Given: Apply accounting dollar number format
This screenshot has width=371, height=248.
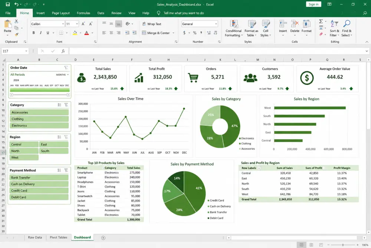Looking at the screenshot, I should (184, 33).
